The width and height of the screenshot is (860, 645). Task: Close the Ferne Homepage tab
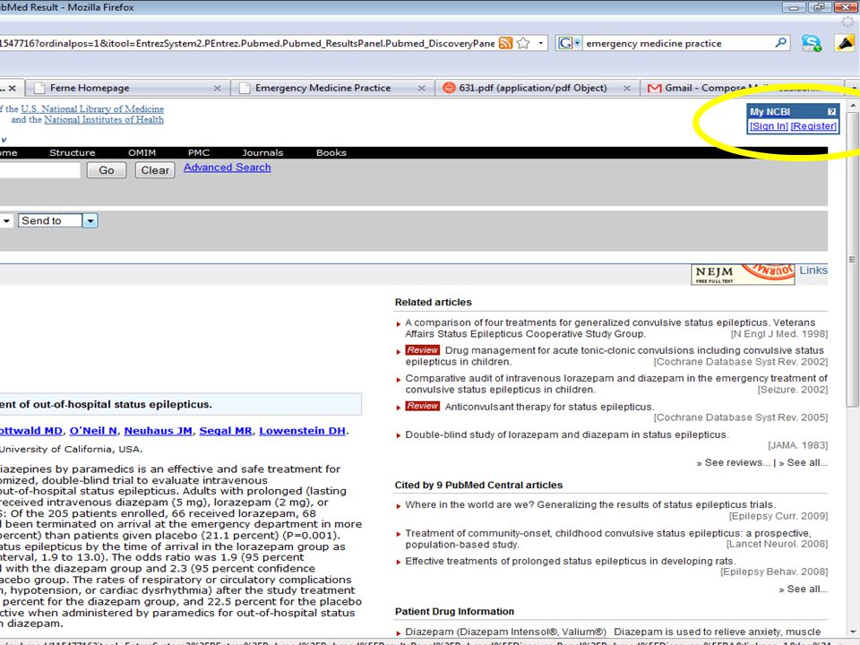click(x=217, y=88)
